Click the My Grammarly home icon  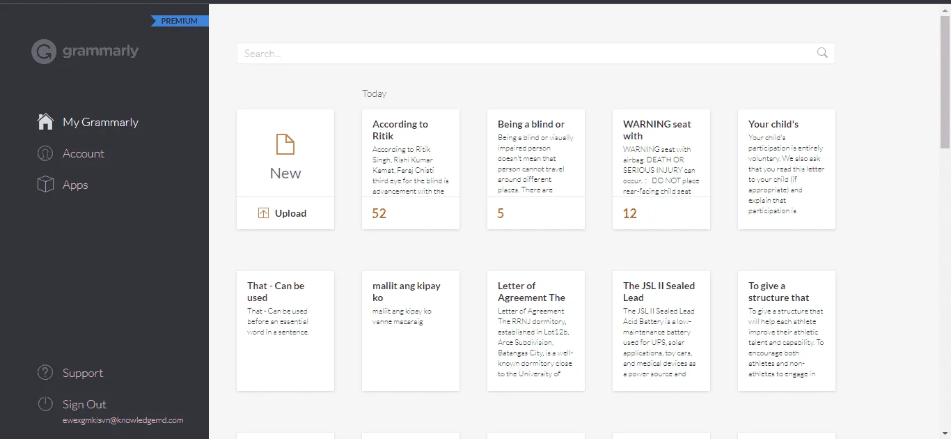point(45,122)
